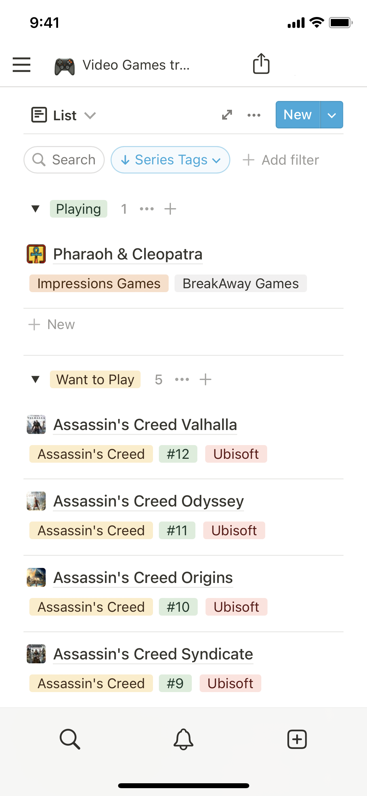Open Want to Play group options
The image size is (367, 796).
pos(182,379)
